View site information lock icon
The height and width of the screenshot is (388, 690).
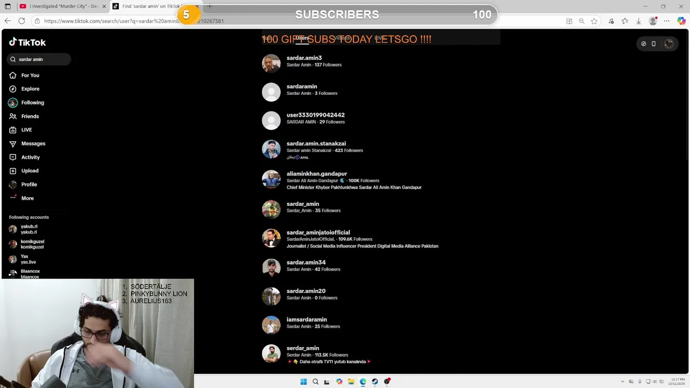[37, 21]
